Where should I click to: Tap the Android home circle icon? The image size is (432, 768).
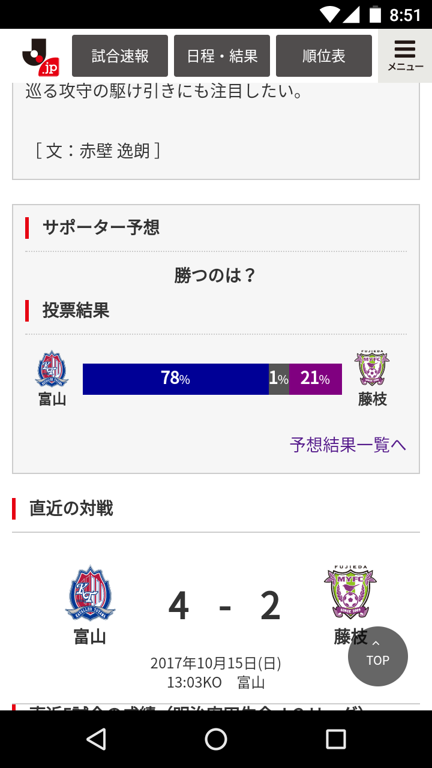[x=216, y=739]
